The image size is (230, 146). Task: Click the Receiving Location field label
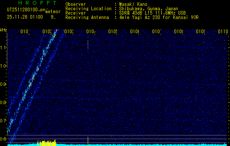pos(88,8)
